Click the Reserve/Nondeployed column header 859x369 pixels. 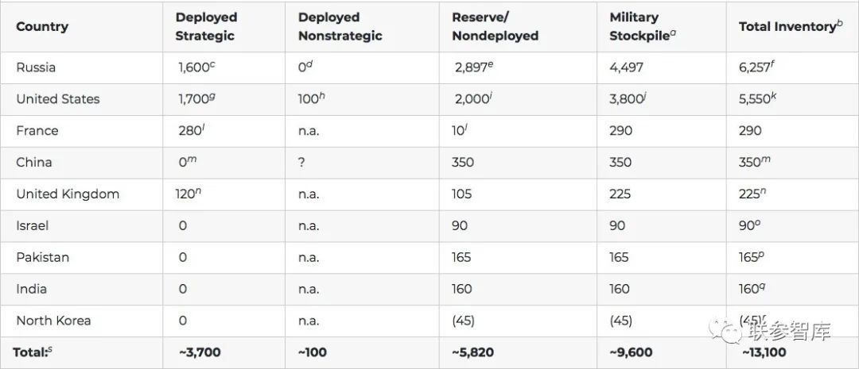(495, 26)
